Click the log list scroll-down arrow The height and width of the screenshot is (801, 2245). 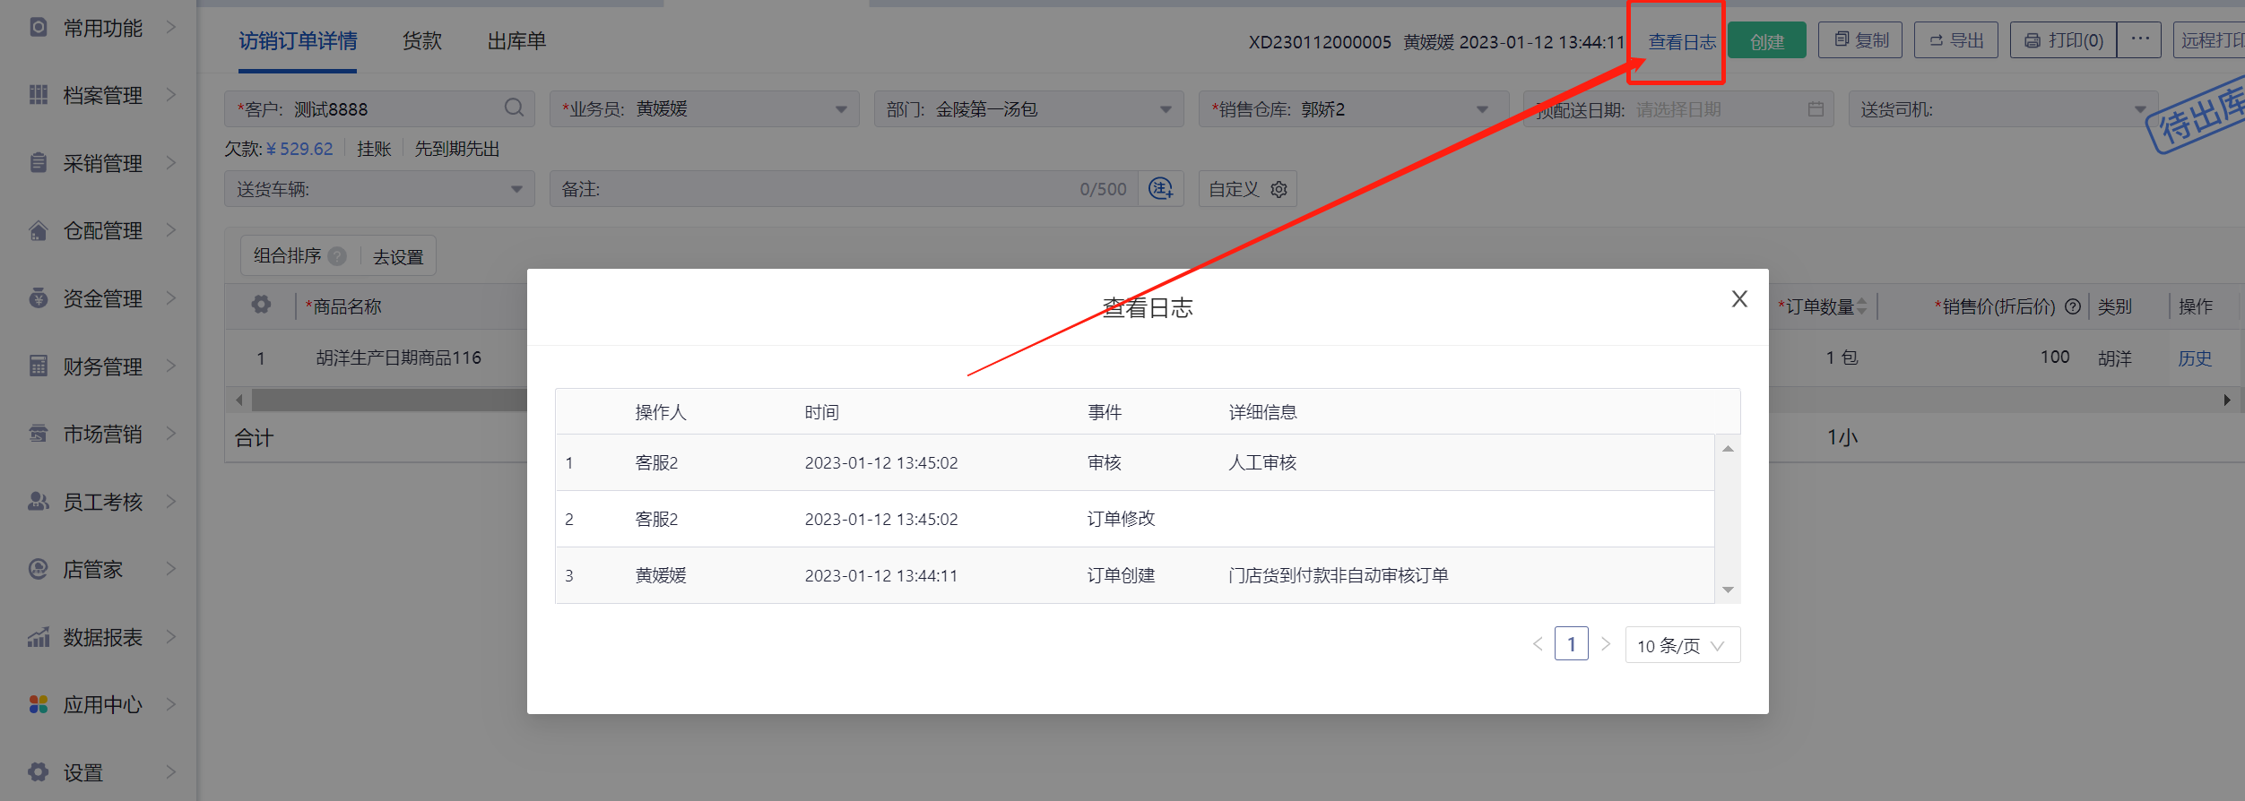(1728, 590)
